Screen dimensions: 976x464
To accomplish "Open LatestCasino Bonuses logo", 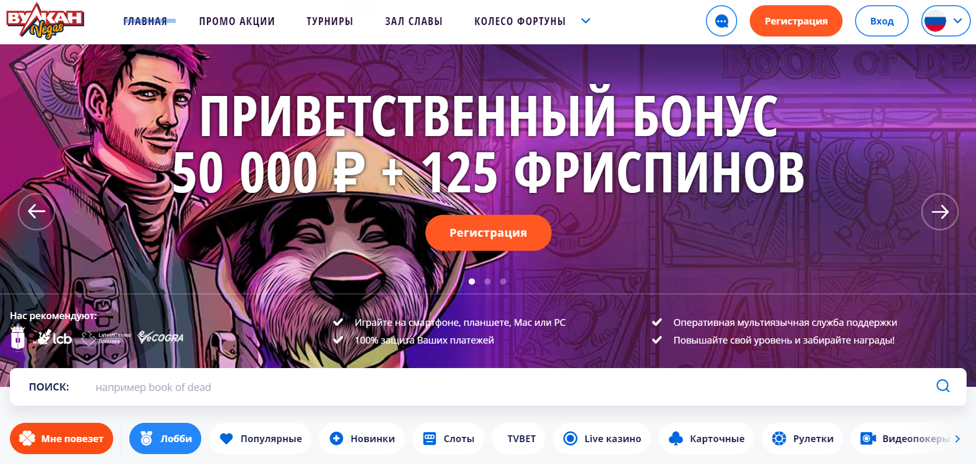I will click(107, 338).
